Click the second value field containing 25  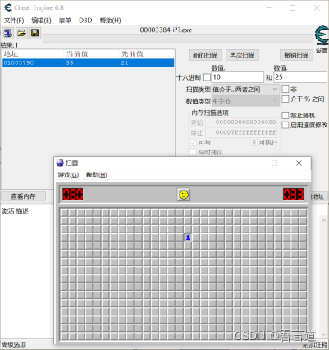click(x=300, y=77)
